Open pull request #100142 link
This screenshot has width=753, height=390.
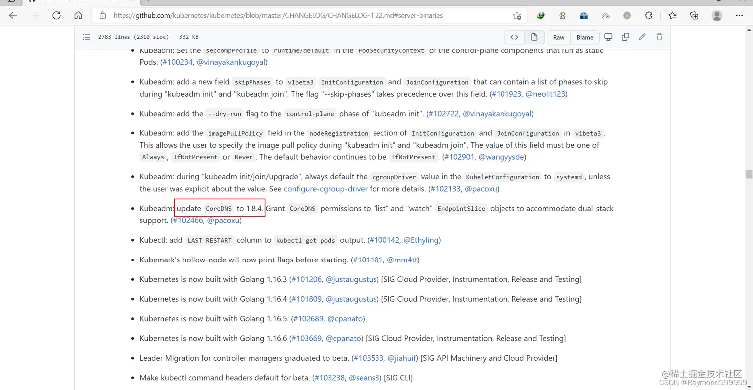(x=384, y=240)
